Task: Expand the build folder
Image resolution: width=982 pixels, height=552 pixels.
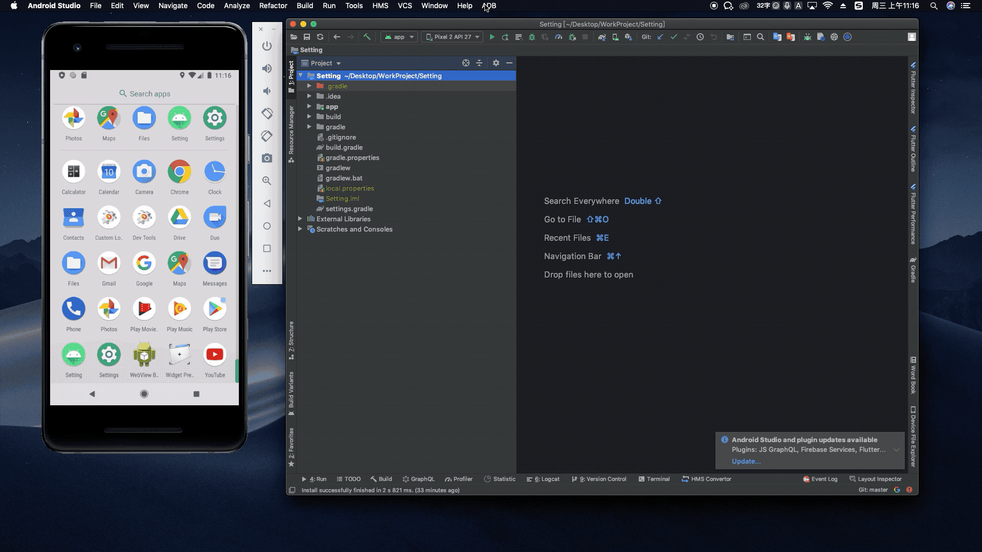Action: point(309,117)
